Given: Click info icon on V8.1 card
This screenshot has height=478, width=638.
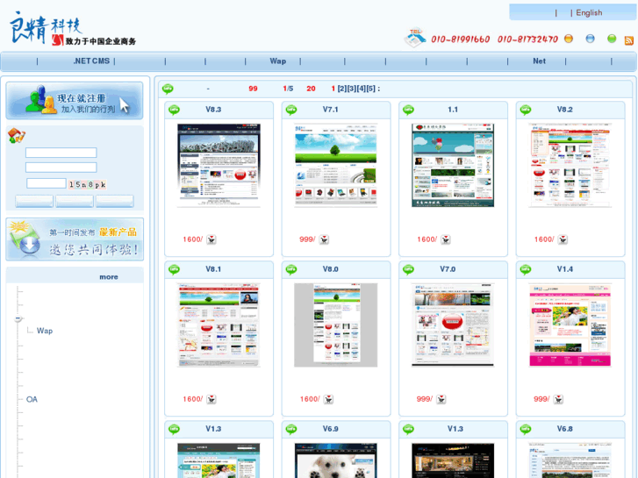Looking at the screenshot, I should tap(174, 269).
